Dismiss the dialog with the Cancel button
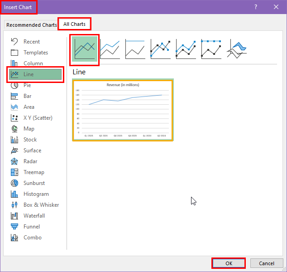 point(266,263)
